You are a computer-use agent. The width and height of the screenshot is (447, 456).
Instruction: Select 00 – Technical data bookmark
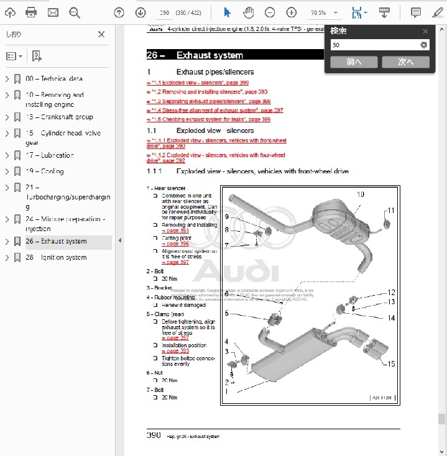click(x=54, y=79)
